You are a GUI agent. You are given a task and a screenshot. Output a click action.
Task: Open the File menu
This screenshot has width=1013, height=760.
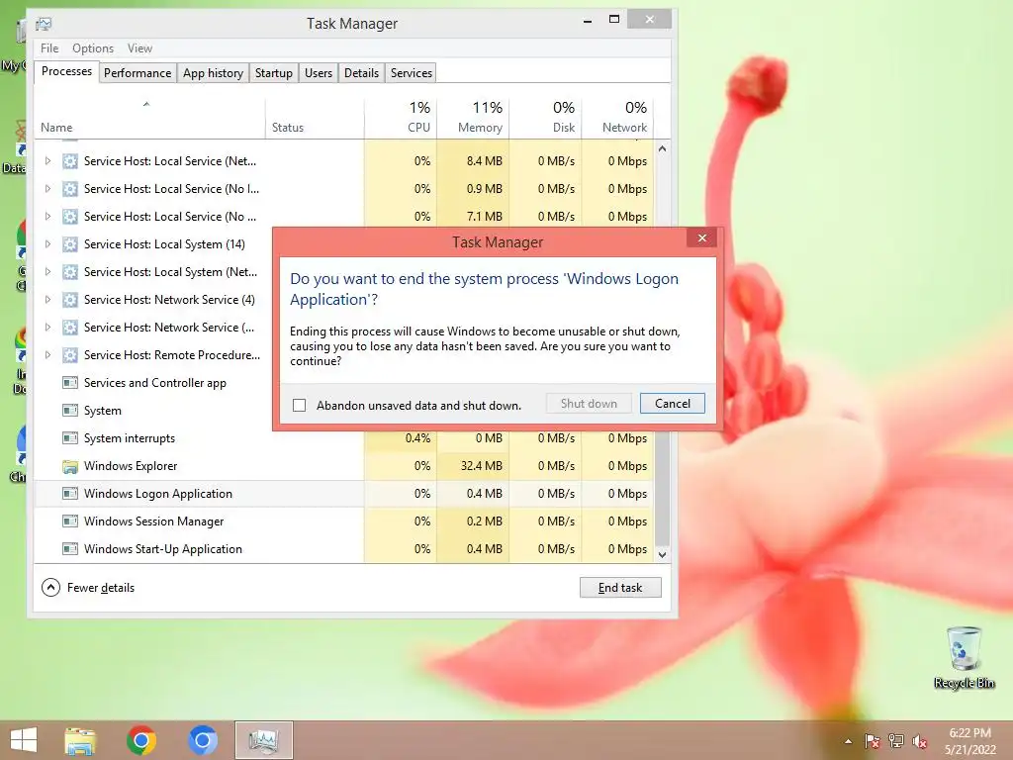coord(49,48)
